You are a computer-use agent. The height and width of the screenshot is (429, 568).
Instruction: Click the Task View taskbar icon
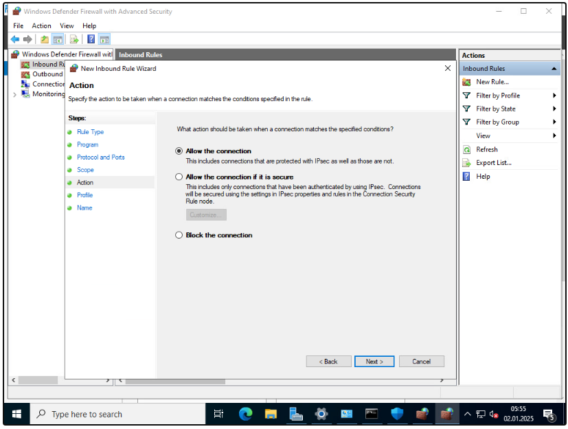(219, 414)
